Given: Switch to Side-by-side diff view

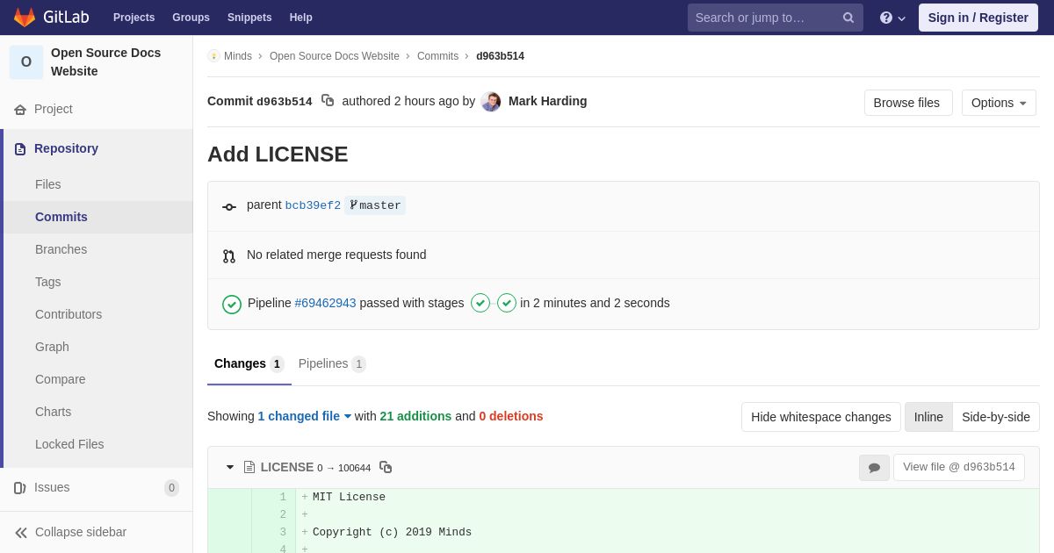Looking at the screenshot, I should (x=995, y=417).
